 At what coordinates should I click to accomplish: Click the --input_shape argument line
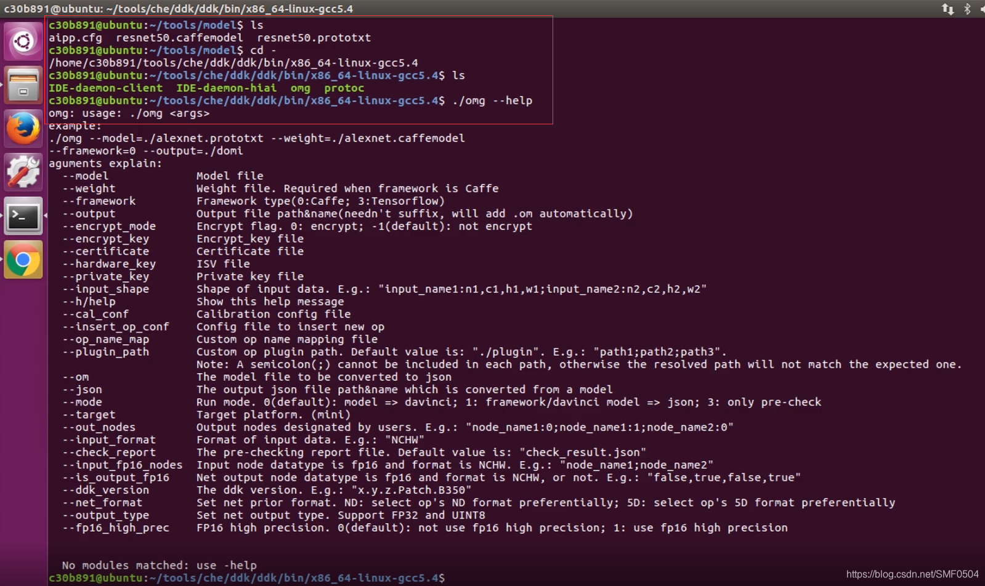click(x=384, y=289)
